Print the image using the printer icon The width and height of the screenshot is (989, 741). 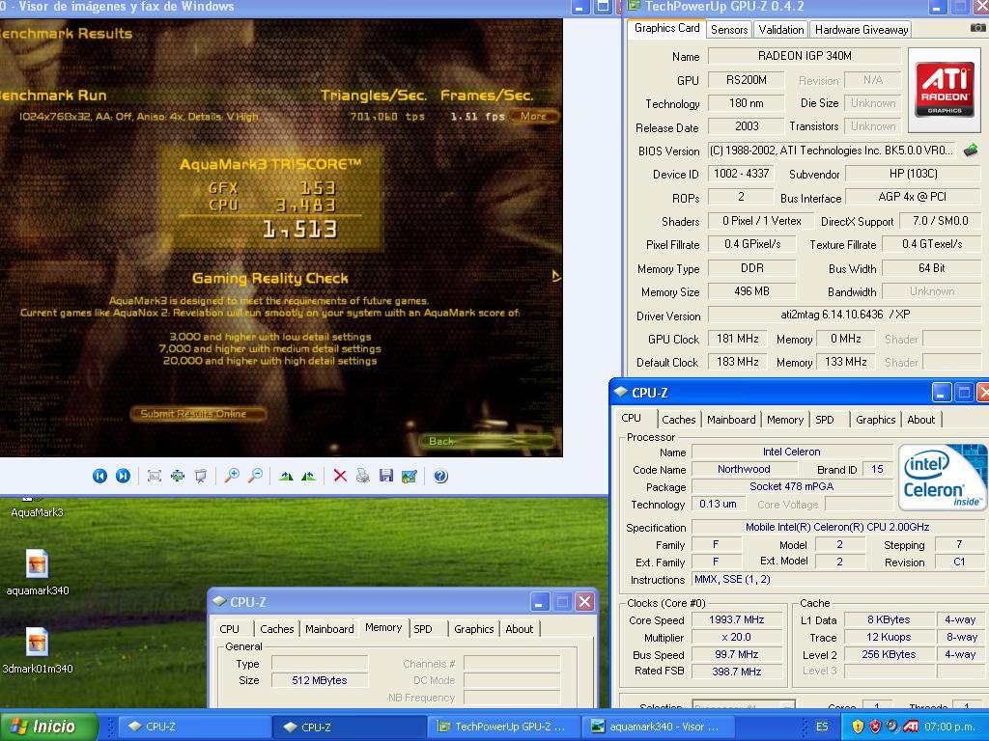click(x=363, y=477)
